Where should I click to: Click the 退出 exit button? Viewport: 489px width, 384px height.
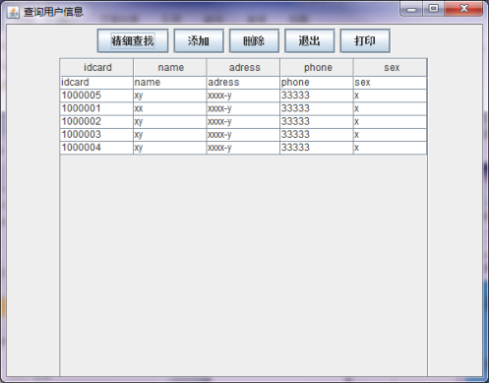point(310,41)
